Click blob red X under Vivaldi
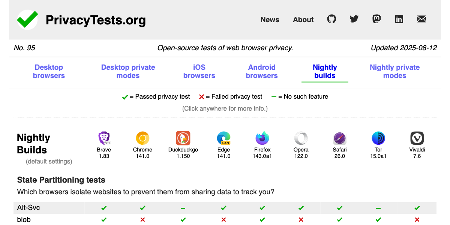 coord(417,220)
